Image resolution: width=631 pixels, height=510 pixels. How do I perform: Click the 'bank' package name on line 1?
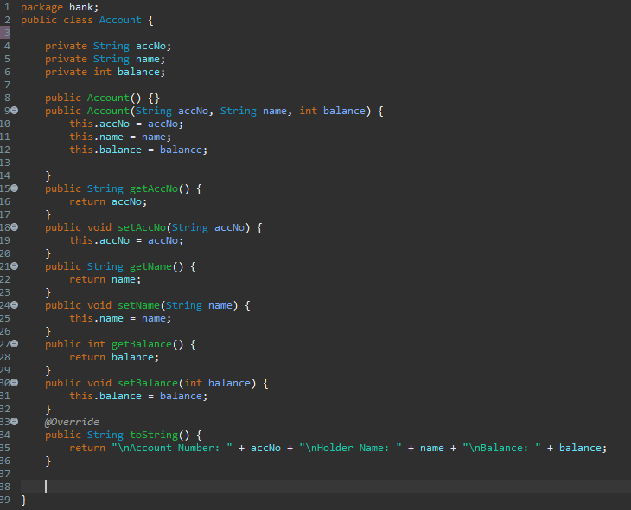tap(81, 7)
